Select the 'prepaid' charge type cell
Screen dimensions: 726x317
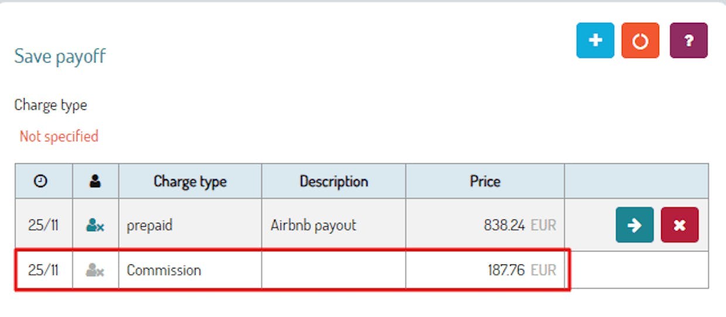150,225
